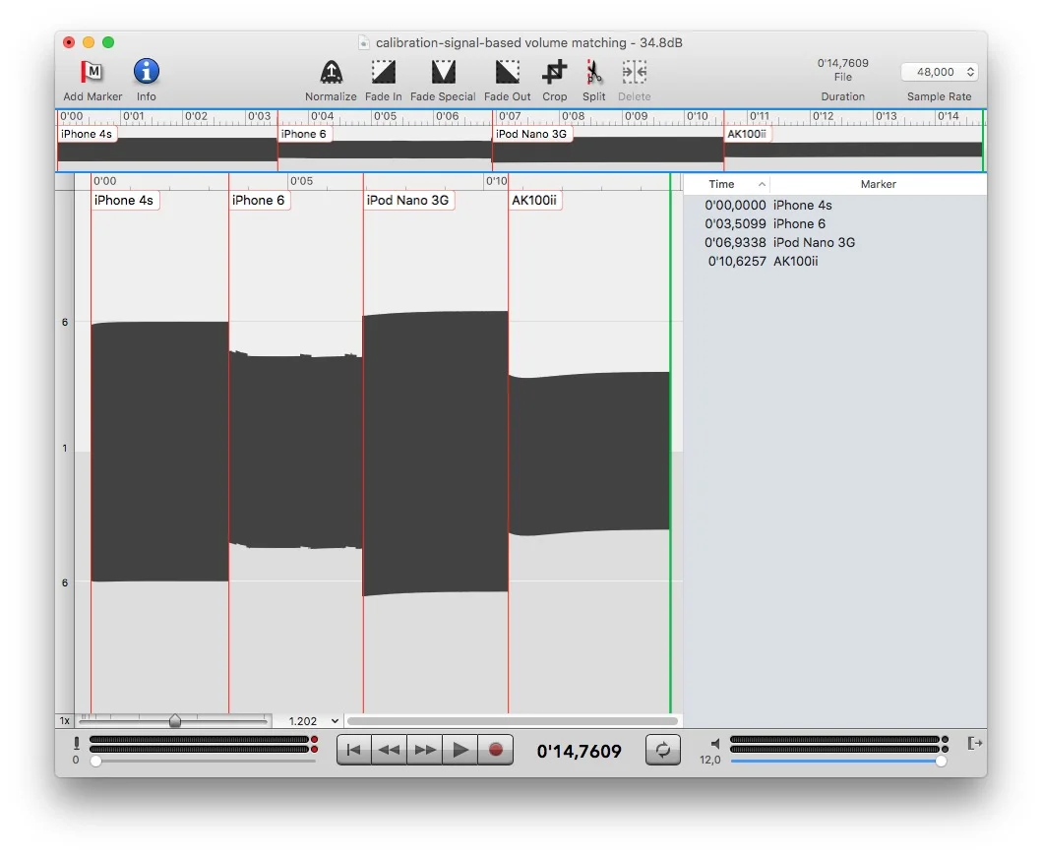1042x856 pixels.
Task: Start playback with the Play button
Action: pos(460,751)
